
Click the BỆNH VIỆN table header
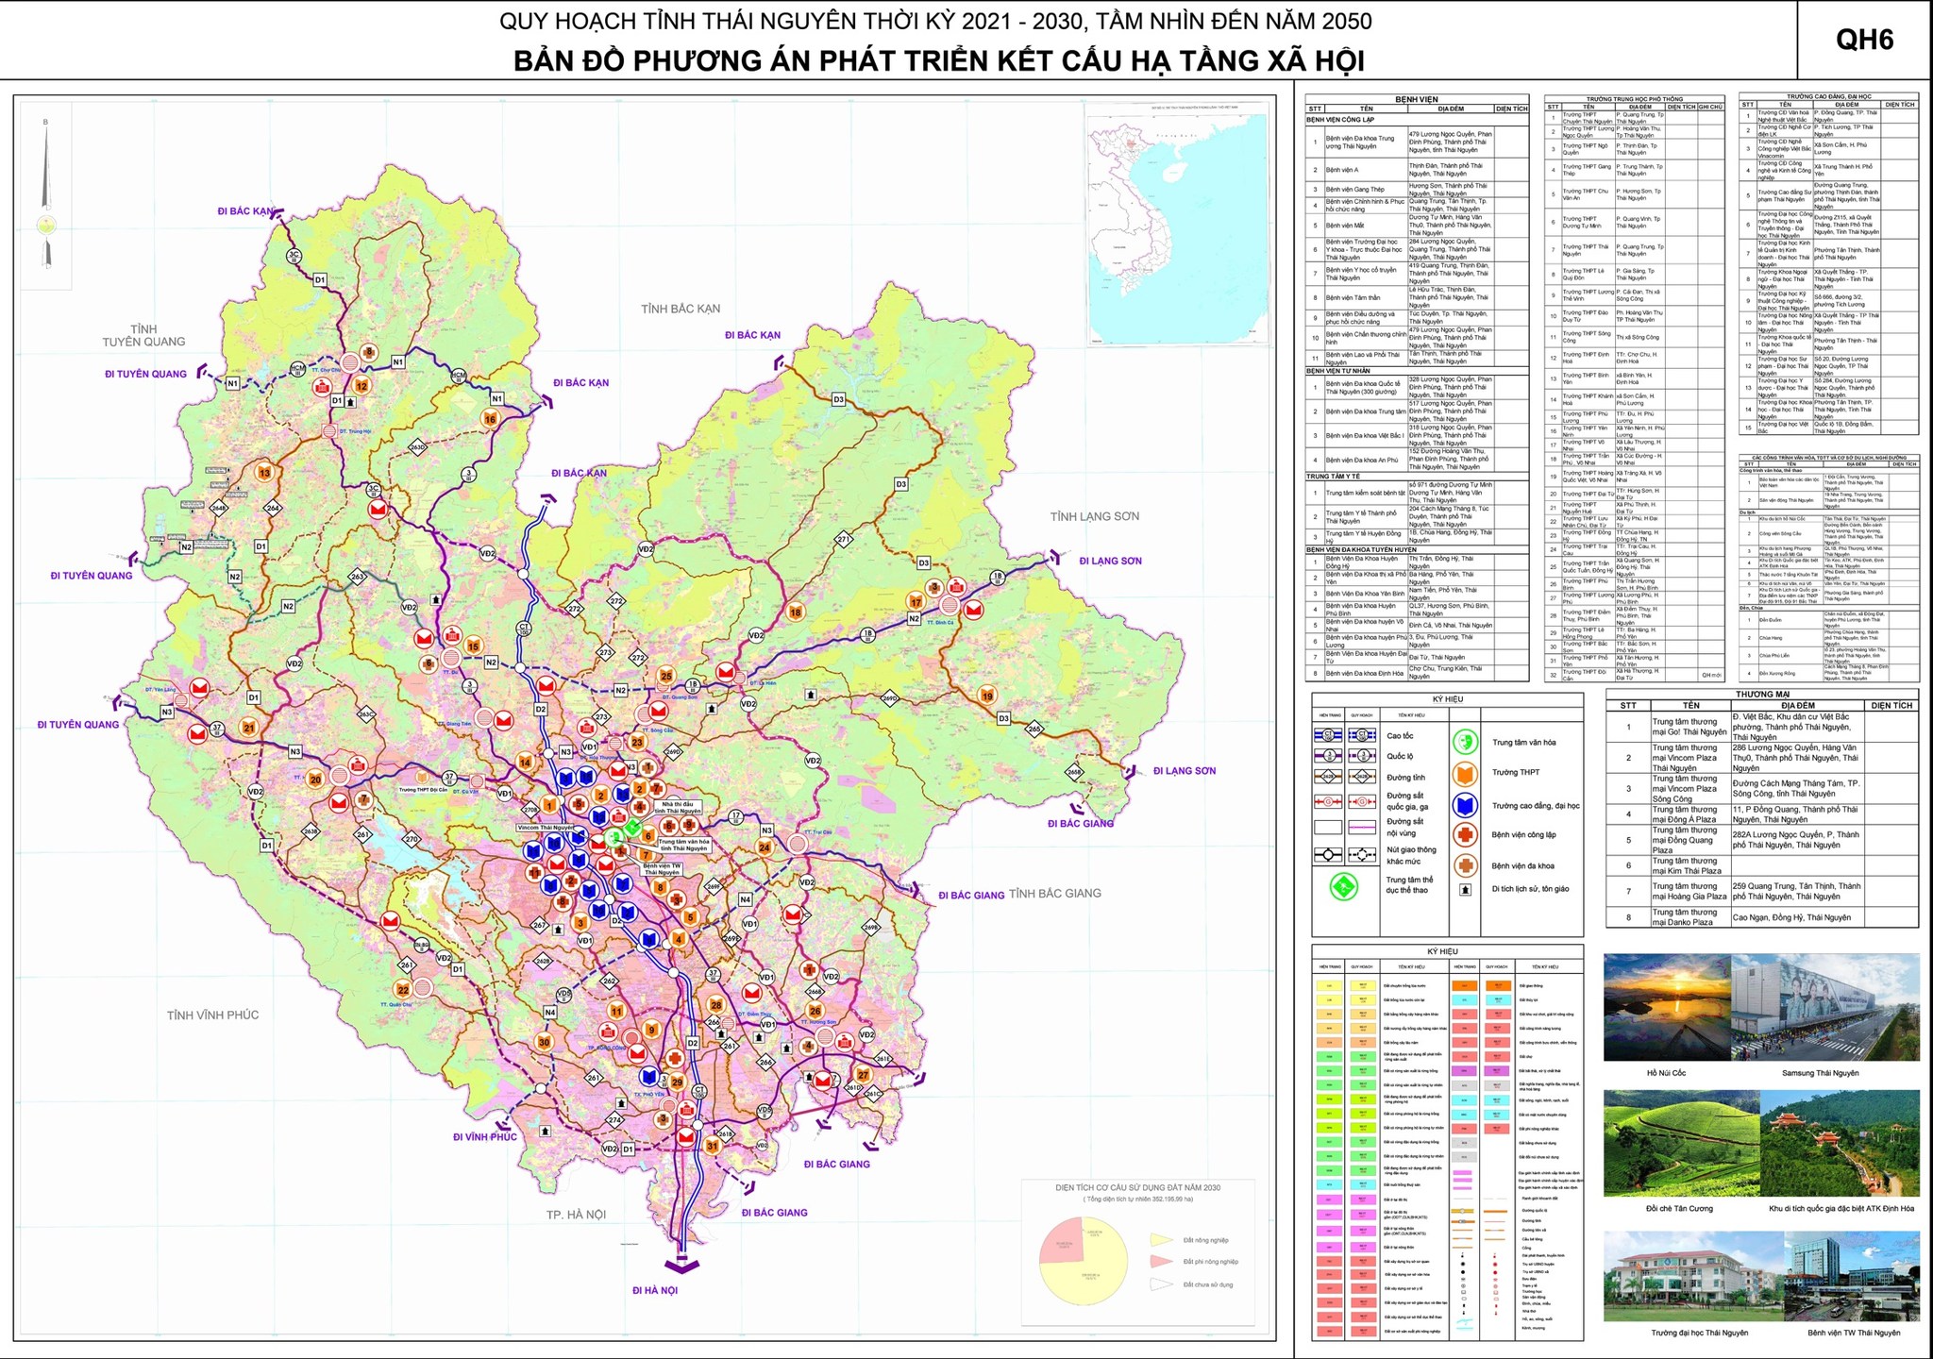click(x=1417, y=99)
